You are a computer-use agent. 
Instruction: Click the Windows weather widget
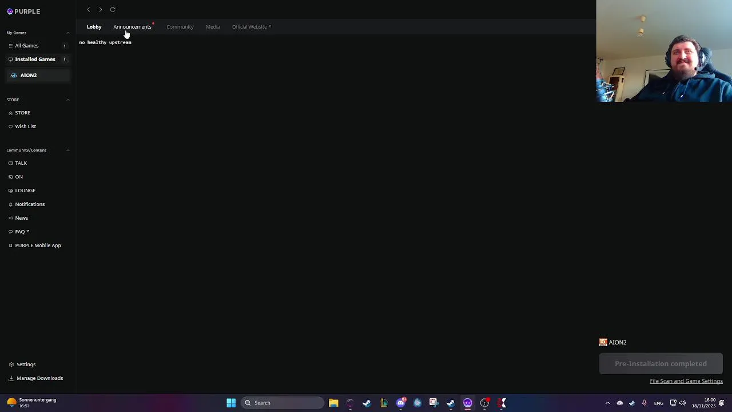pos(32,403)
